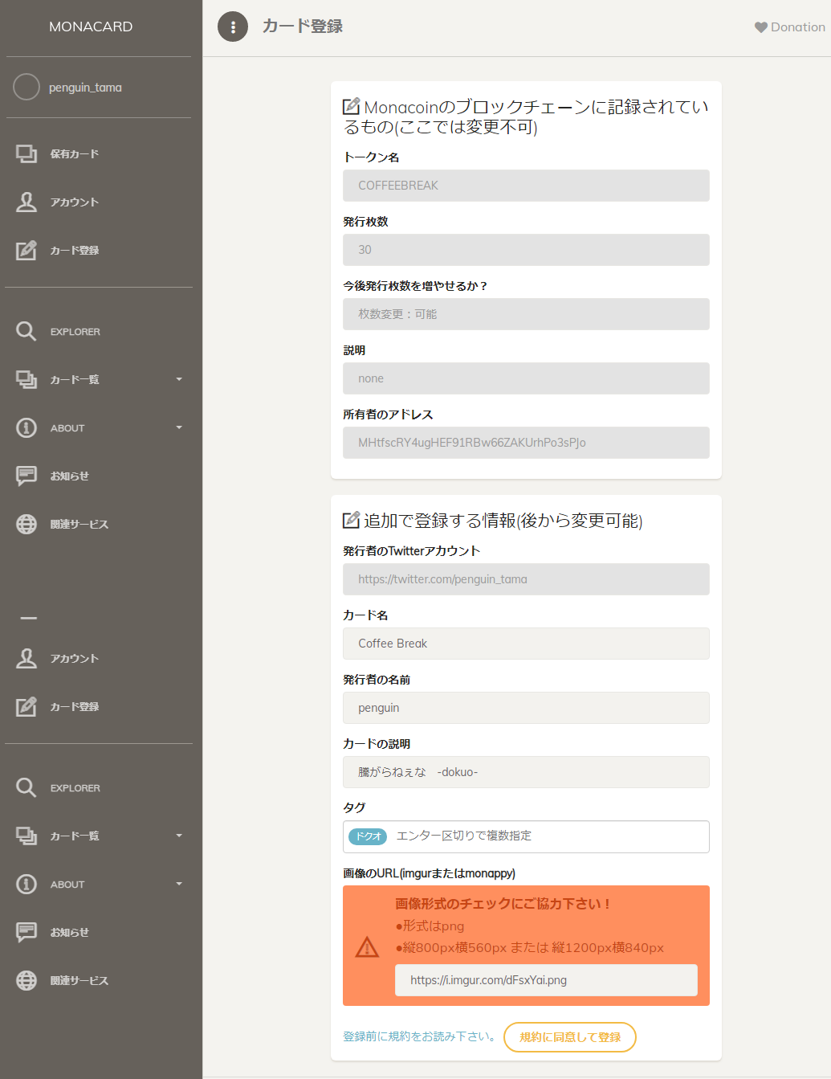This screenshot has height=1079, width=831.
Task: Click the カードの説明 text field
Action: tap(526, 772)
